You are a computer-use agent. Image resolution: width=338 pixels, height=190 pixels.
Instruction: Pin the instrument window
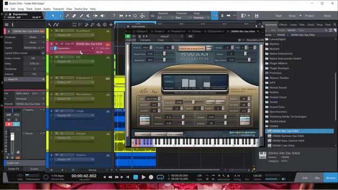click(256, 26)
